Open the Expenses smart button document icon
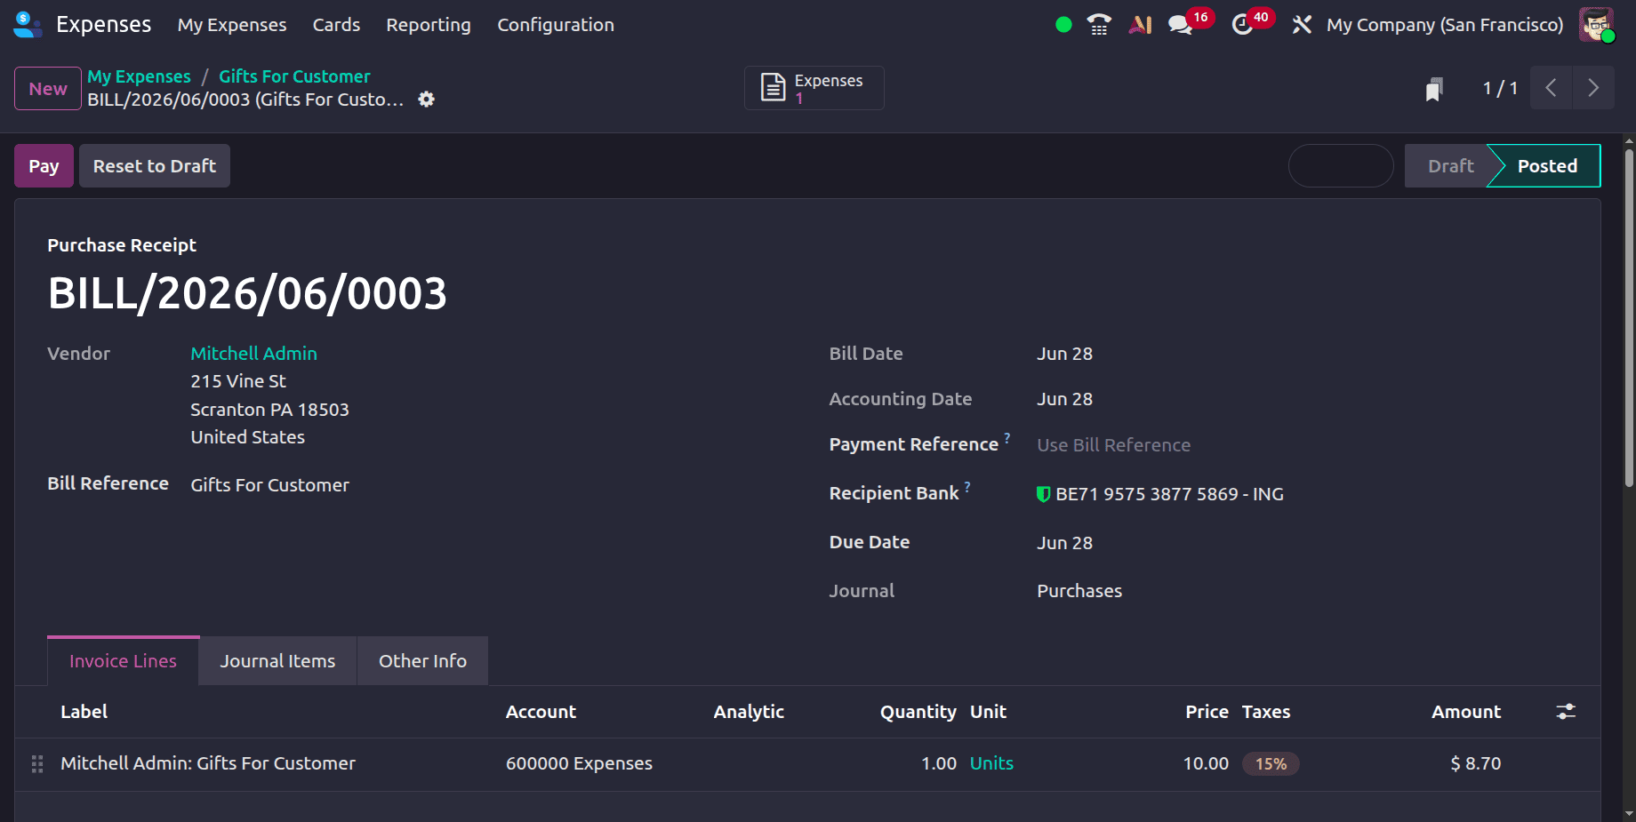1636x822 pixels. click(773, 87)
